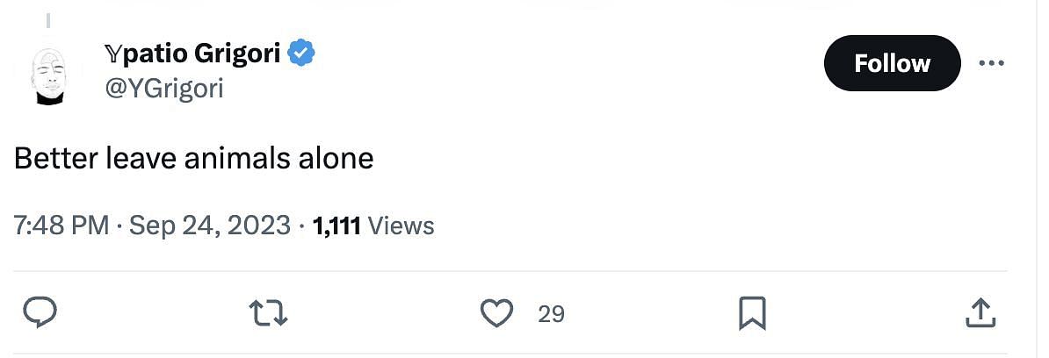The width and height of the screenshot is (1049, 358).
Task: Click the like count number 29
Action: click(x=551, y=314)
